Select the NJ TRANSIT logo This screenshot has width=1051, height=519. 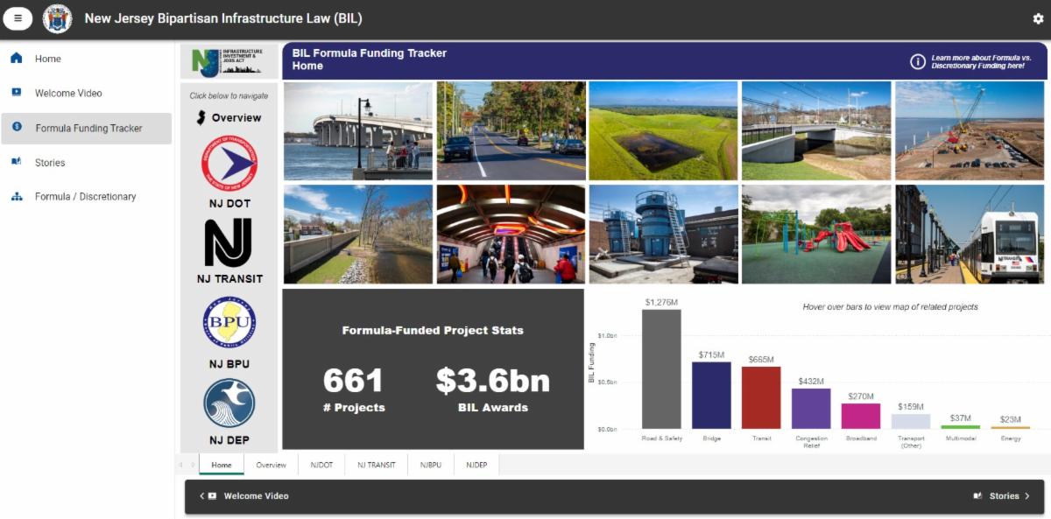tap(229, 242)
